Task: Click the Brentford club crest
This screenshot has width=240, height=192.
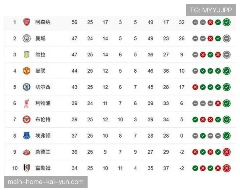Action: 26,119
